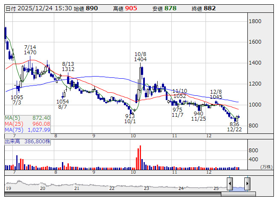
Task: Click year 19 in the overview strip
Action: [9, 188]
